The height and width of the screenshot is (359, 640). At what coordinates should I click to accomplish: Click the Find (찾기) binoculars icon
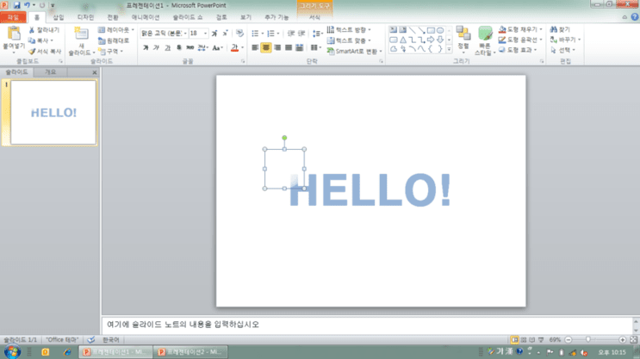coord(554,29)
